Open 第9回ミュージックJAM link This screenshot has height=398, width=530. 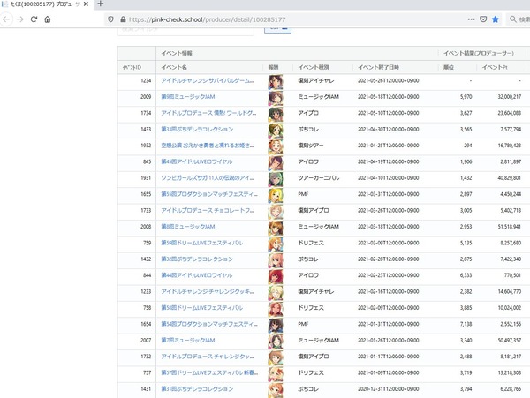pos(188,97)
